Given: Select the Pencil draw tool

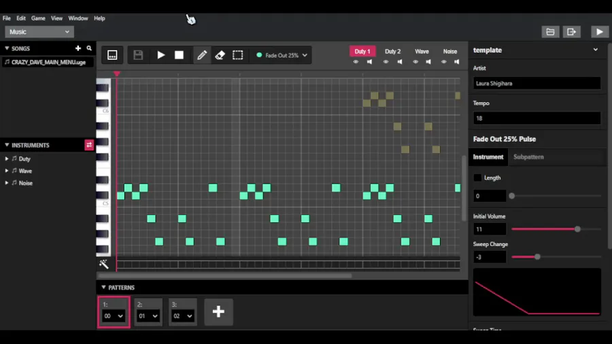Looking at the screenshot, I should click(202, 55).
